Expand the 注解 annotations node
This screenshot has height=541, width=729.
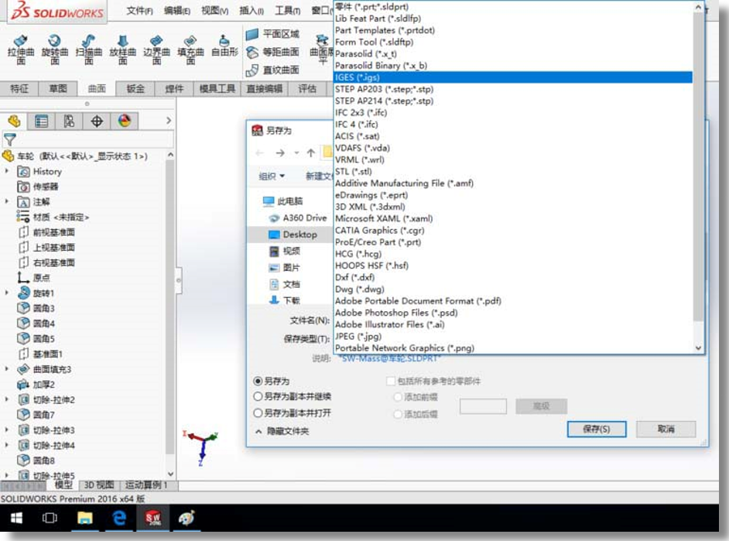(x=7, y=202)
